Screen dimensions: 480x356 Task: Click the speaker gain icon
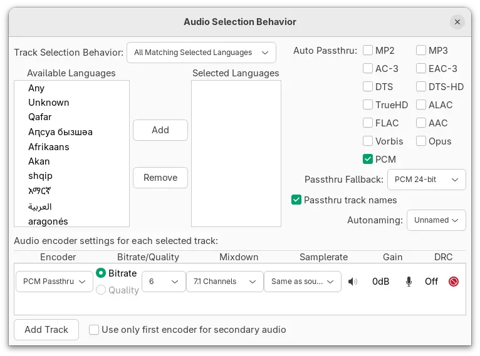pyautogui.click(x=353, y=282)
